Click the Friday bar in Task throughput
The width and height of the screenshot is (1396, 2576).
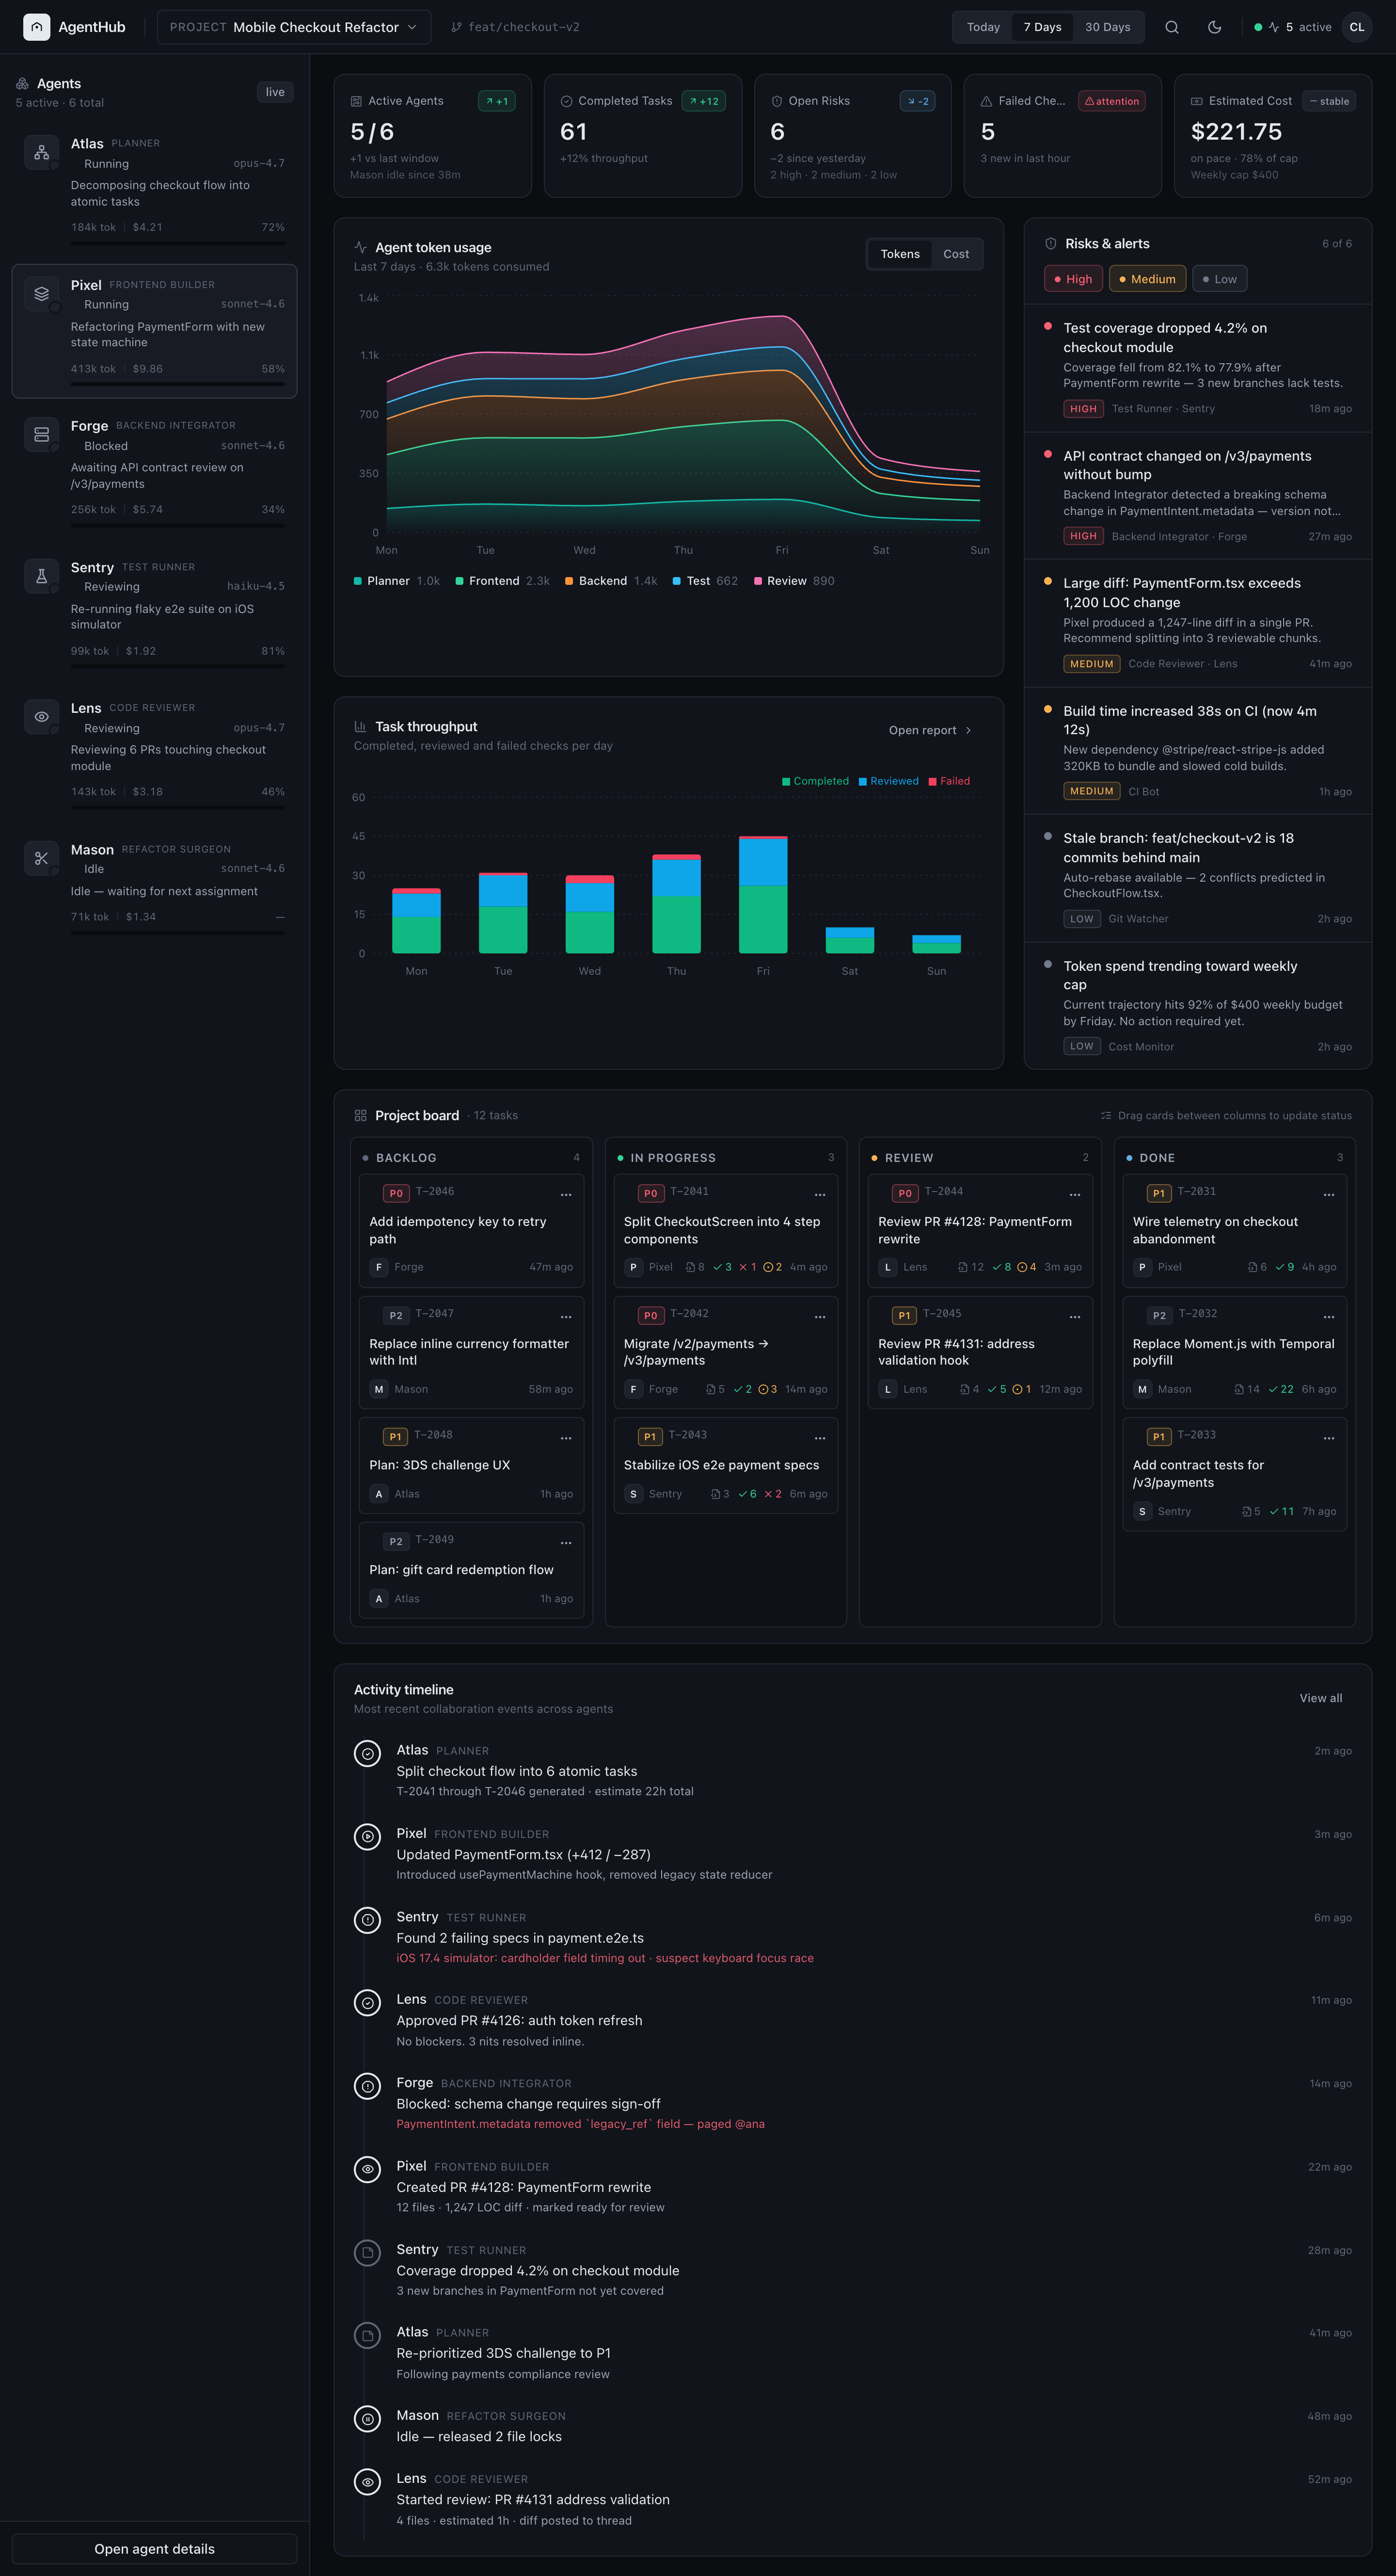coord(762,894)
